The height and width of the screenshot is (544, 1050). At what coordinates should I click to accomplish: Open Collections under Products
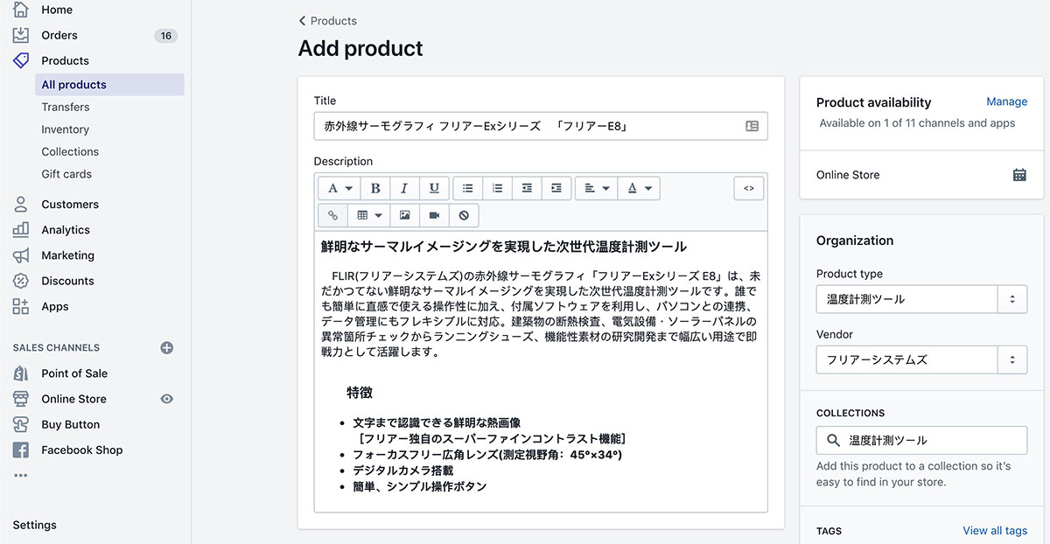[x=70, y=151]
